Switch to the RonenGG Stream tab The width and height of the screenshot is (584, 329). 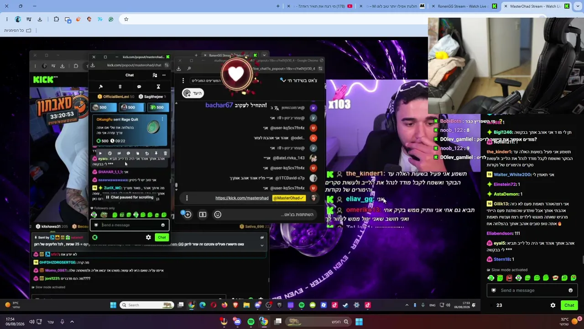coord(465,6)
